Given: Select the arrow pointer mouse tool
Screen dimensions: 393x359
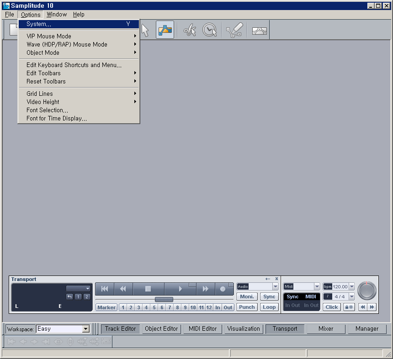Looking at the screenshot, I should [x=145, y=30].
